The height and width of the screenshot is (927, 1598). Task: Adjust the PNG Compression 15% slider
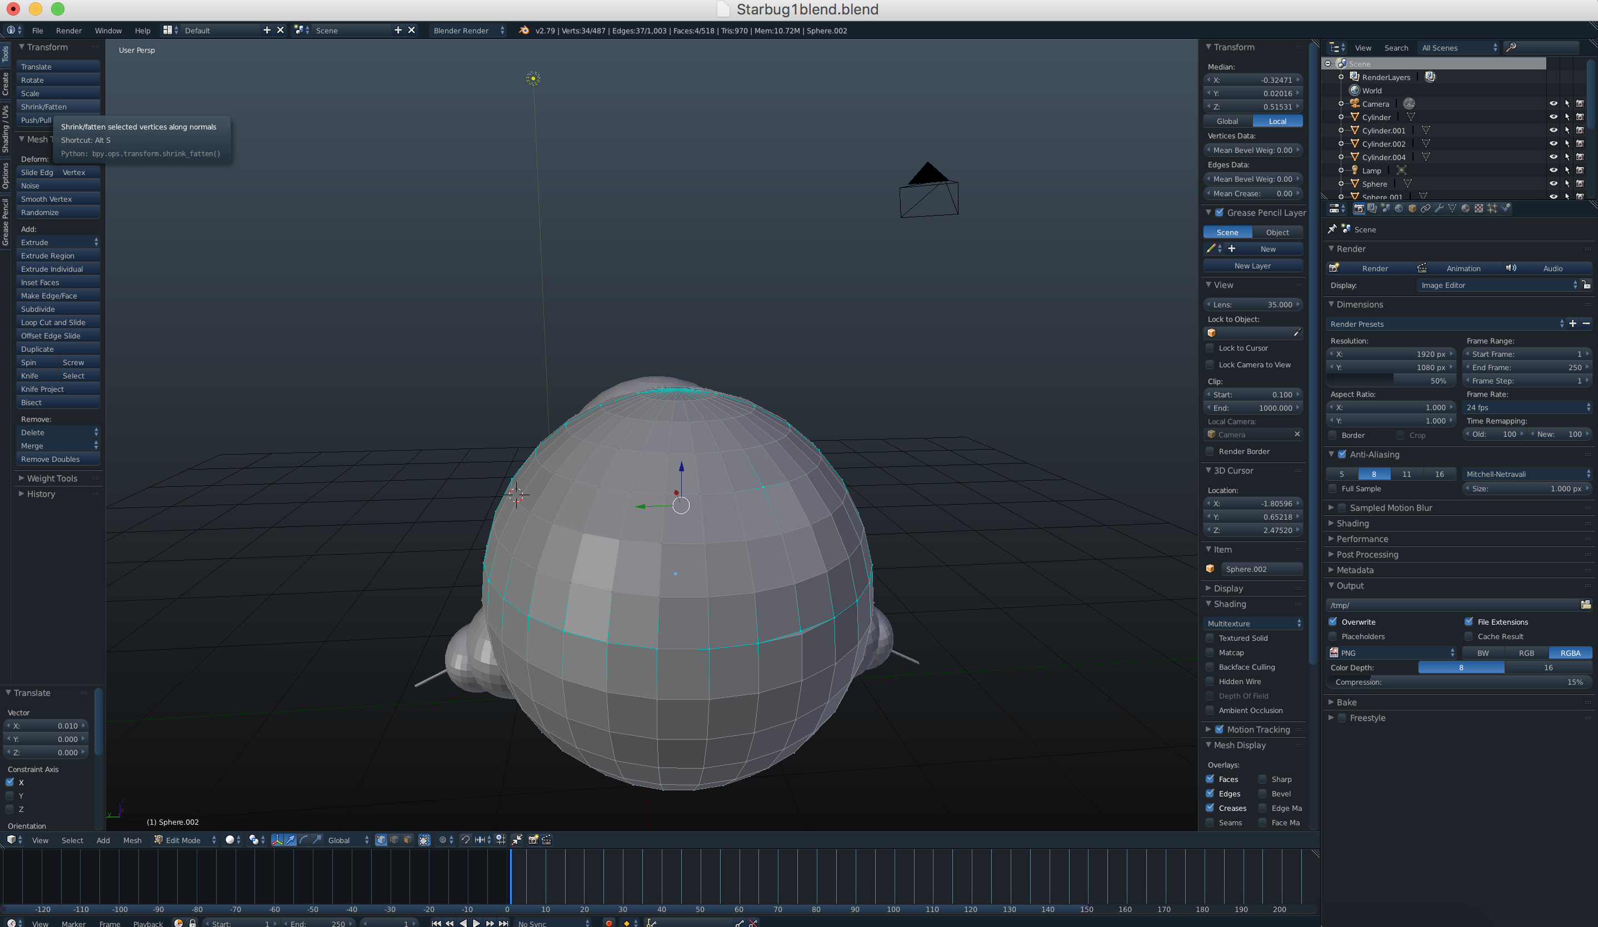(1459, 681)
